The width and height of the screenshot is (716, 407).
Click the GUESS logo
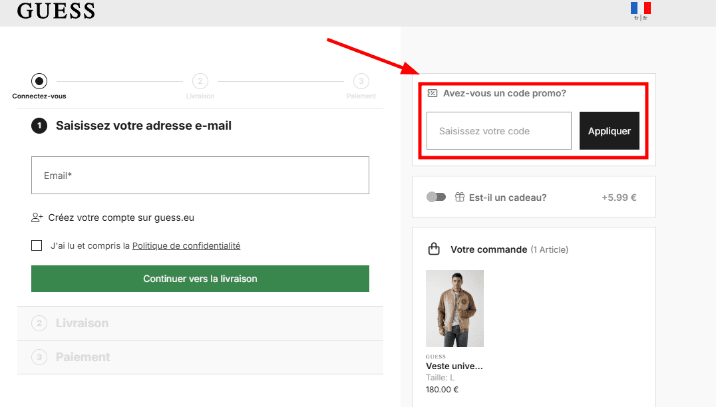[x=56, y=11]
